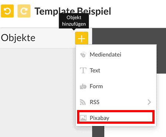Open the RSS menu entry
The height and width of the screenshot is (137, 166).
pyautogui.click(x=116, y=102)
